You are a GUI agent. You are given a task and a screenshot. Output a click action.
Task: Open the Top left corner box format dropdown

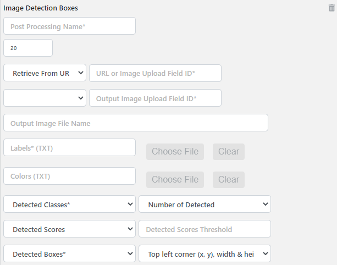point(205,253)
